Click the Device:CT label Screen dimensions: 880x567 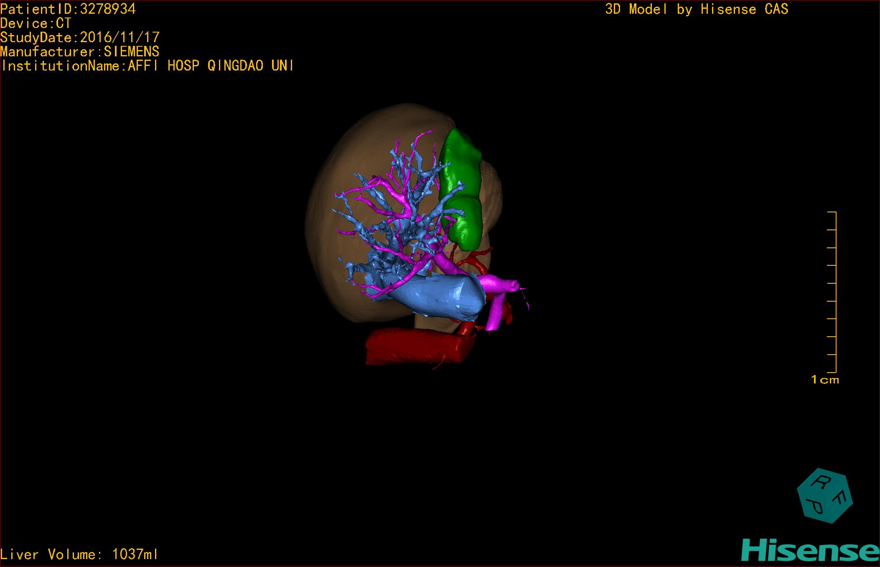pos(36,23)
